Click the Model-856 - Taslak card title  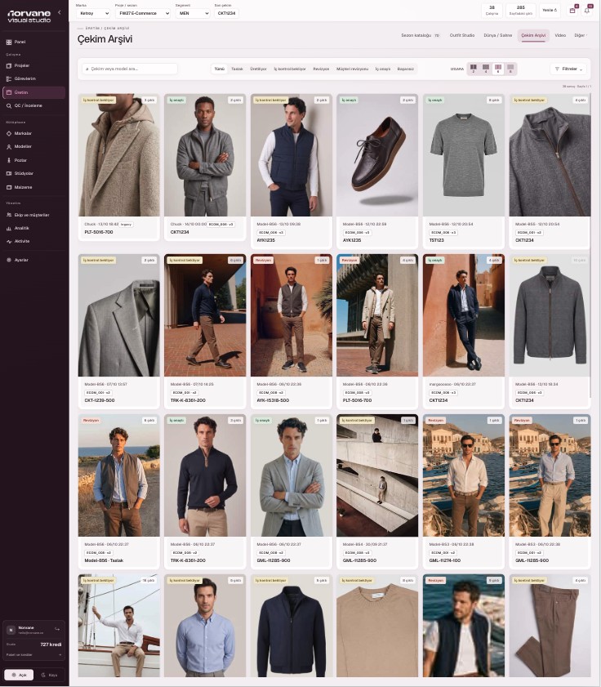pos(104,560)
